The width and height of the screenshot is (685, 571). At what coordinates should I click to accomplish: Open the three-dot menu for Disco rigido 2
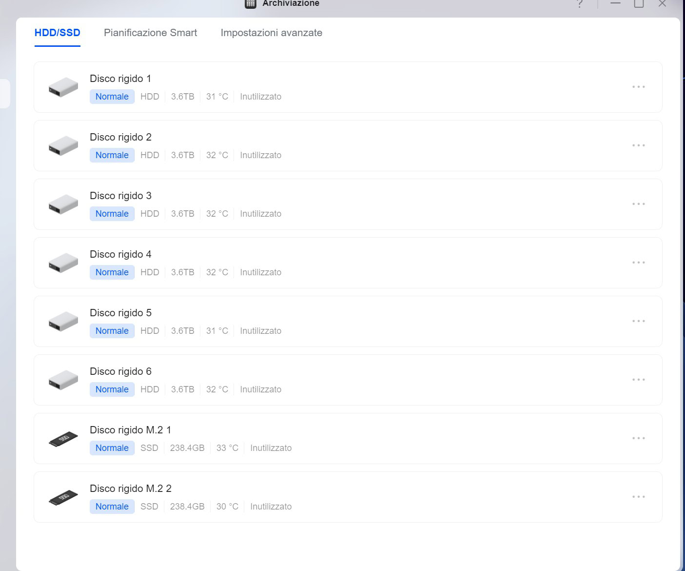tap(639, 145)
